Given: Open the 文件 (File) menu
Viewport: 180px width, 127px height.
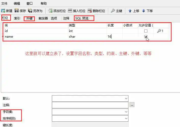Looking at the screenshot, I should click(x=5, y=4).
